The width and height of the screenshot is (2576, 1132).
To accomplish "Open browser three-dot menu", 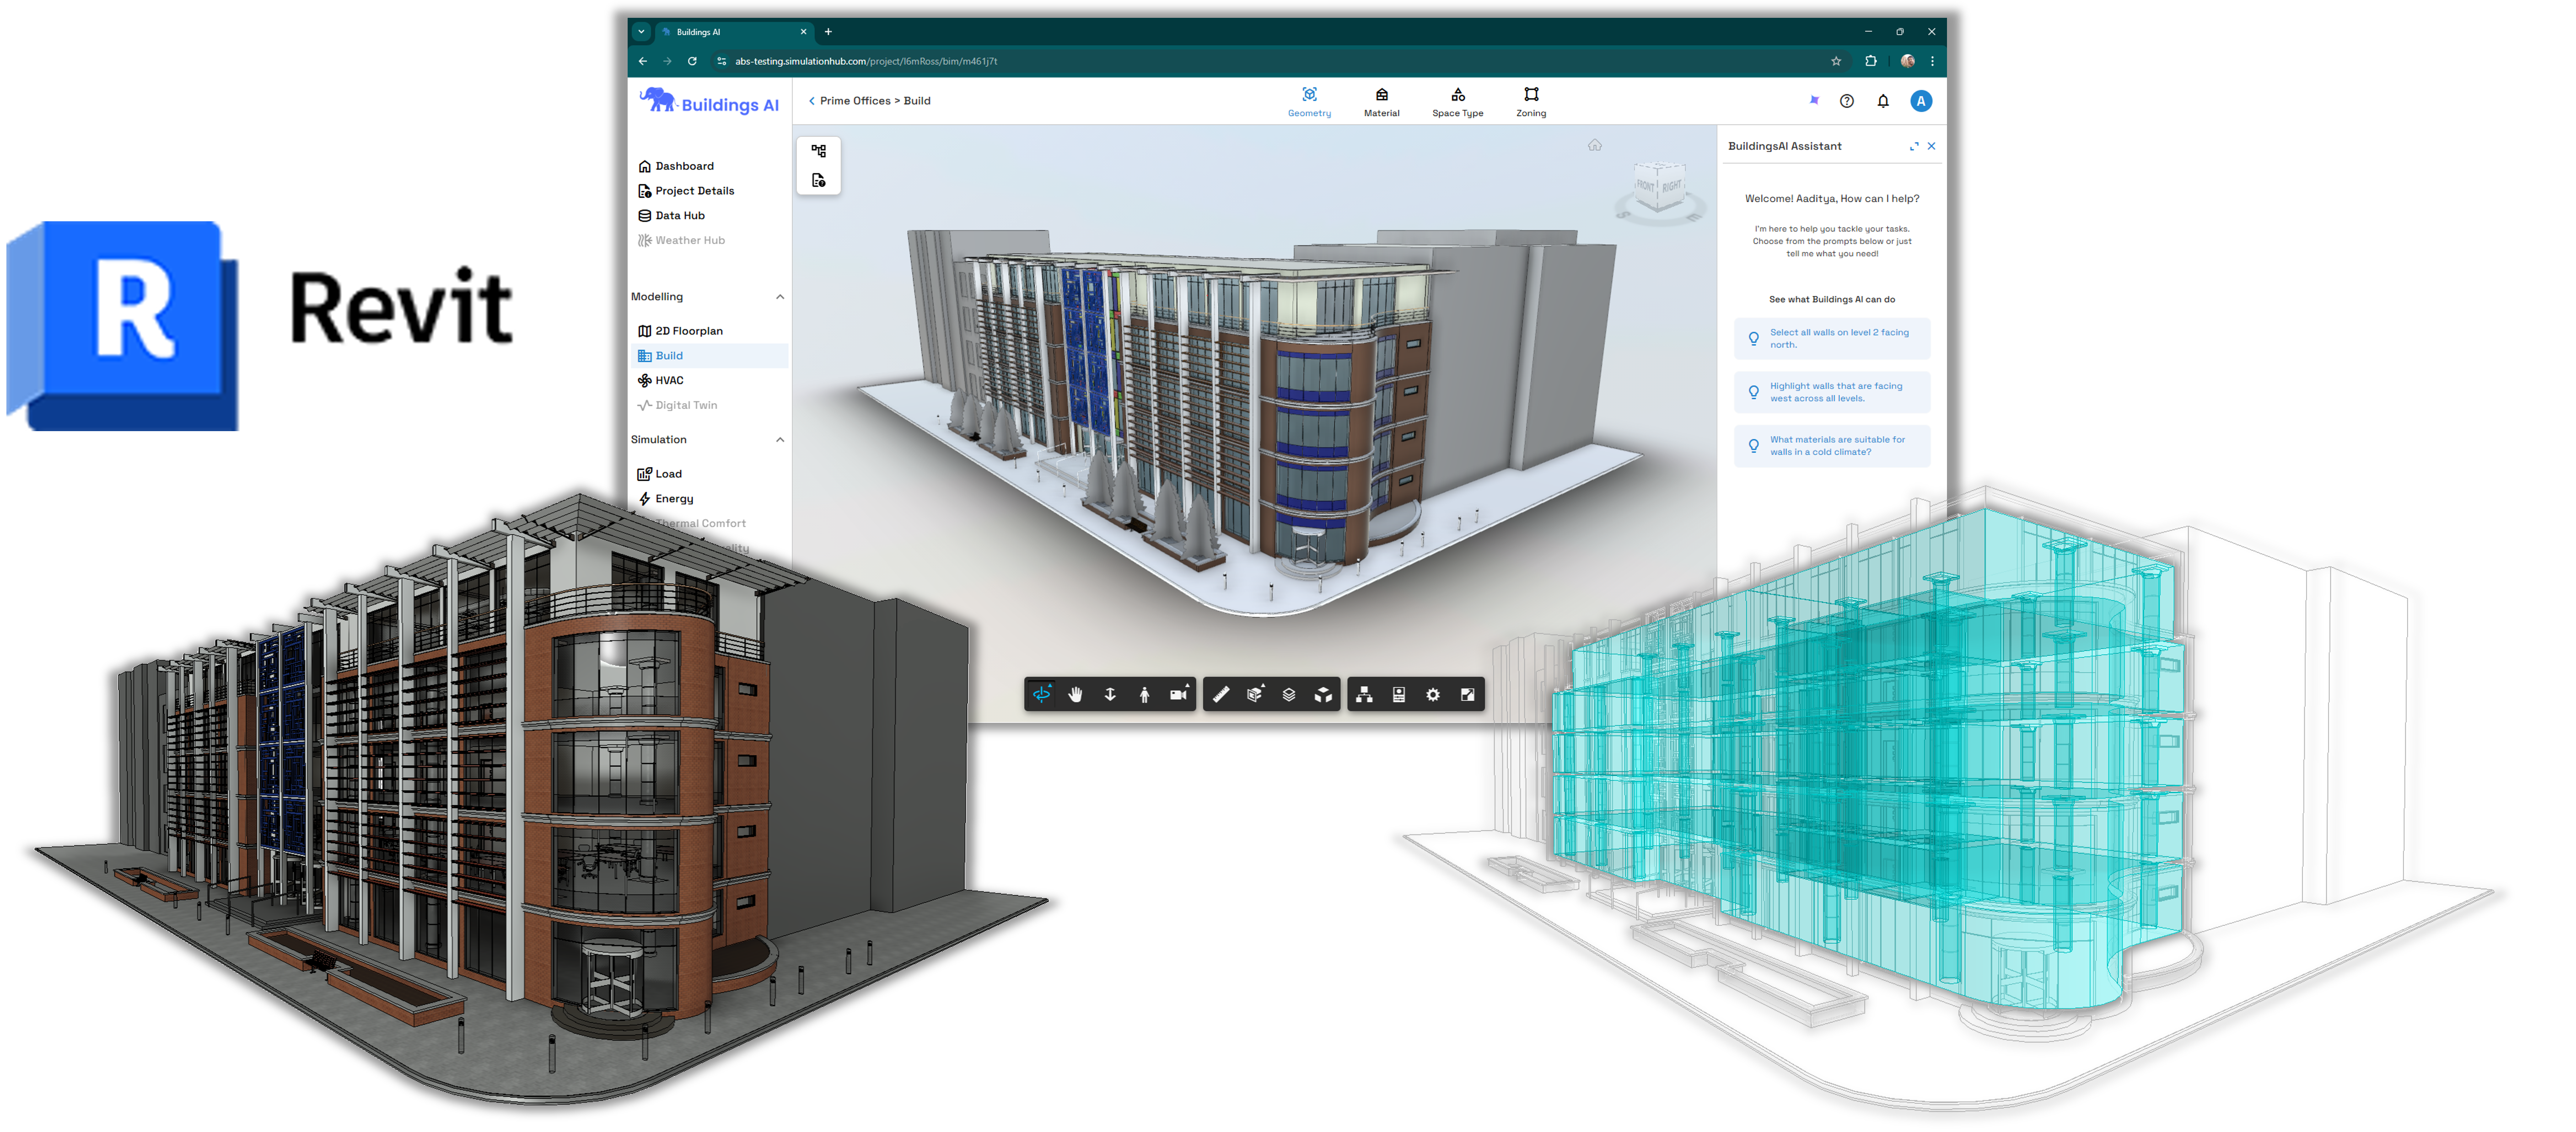I will [1932, 61].
